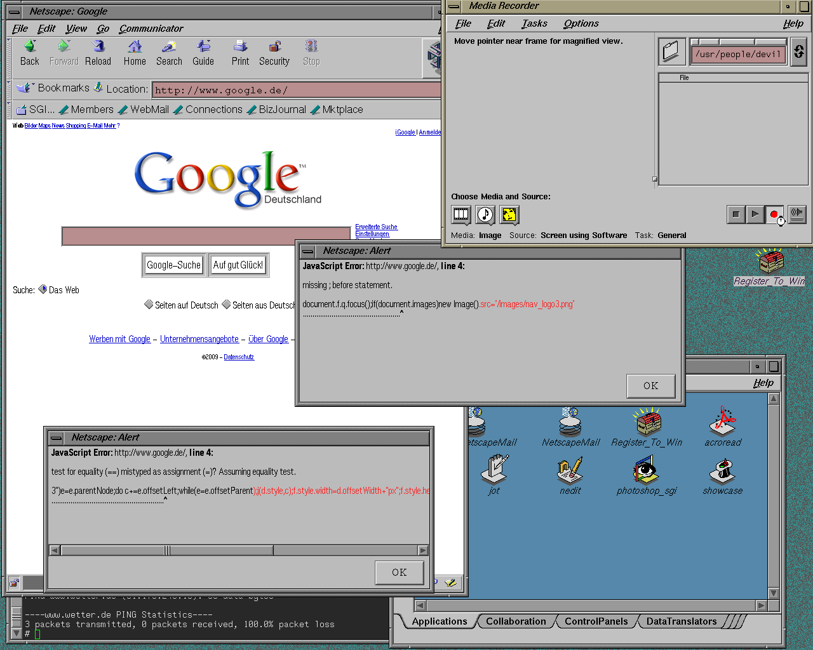Click down arrow of Icon Catalog vertical scrollbar
This screenshot has height=650, width=813.
click(773, 593)
